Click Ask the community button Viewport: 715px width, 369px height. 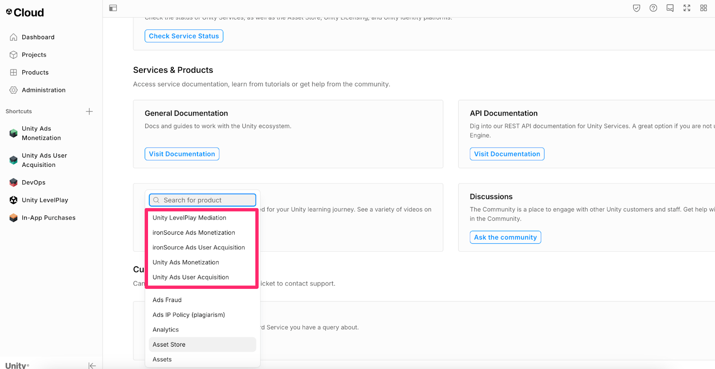[x=505, y=237]
